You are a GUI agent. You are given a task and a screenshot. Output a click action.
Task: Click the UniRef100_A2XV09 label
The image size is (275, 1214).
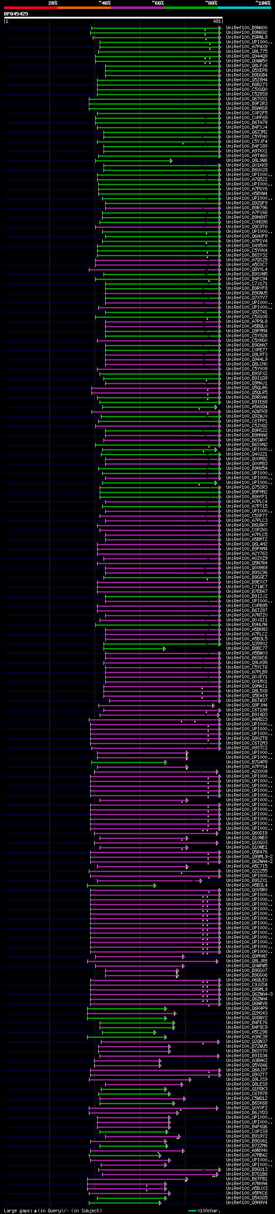pos(247,771)
